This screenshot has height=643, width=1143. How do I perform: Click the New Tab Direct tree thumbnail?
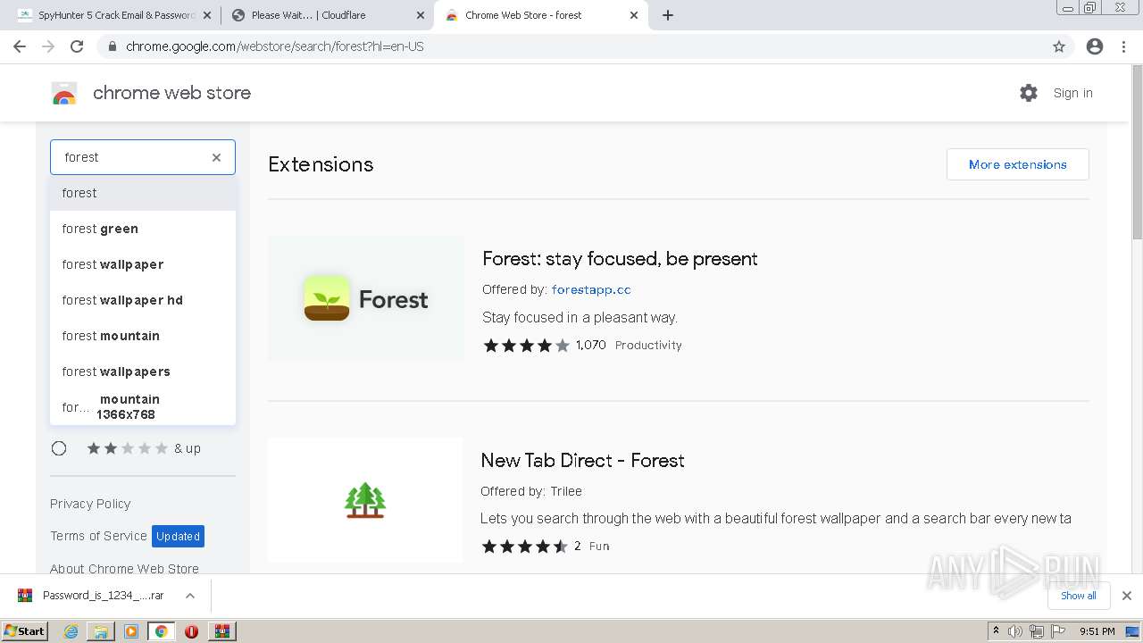click(365, 500)
